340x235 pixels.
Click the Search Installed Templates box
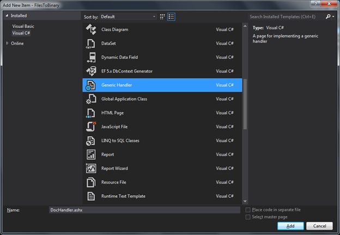(286, 17)
